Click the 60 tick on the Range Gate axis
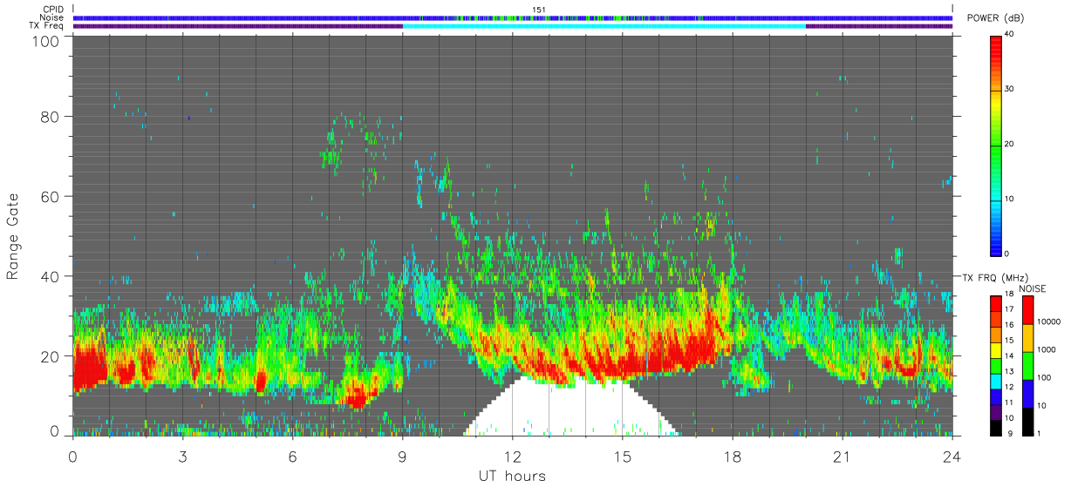 49,196
